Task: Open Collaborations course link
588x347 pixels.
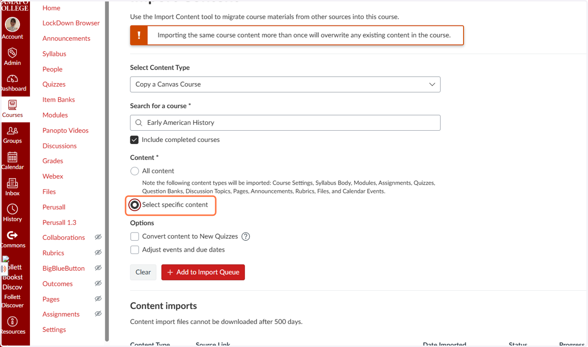Action: (64, 237)
